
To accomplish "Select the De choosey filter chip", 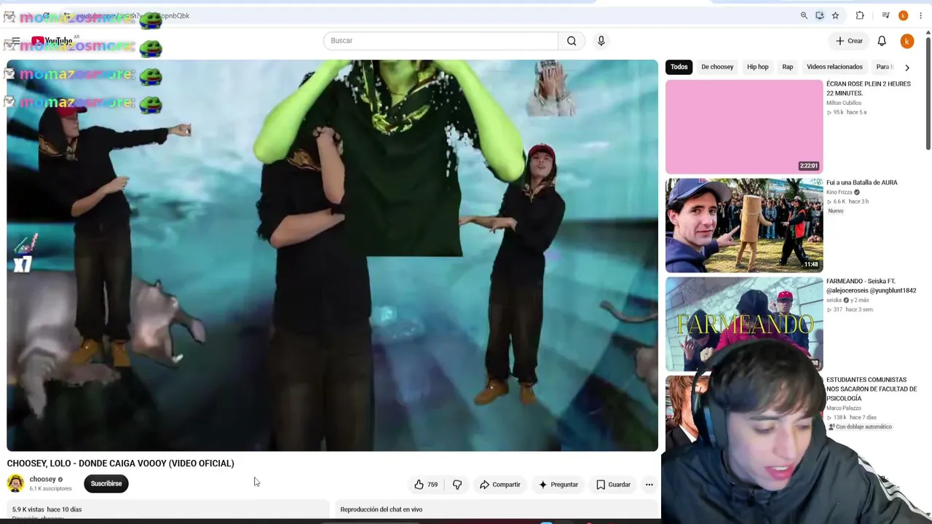I will click(717, 67).
